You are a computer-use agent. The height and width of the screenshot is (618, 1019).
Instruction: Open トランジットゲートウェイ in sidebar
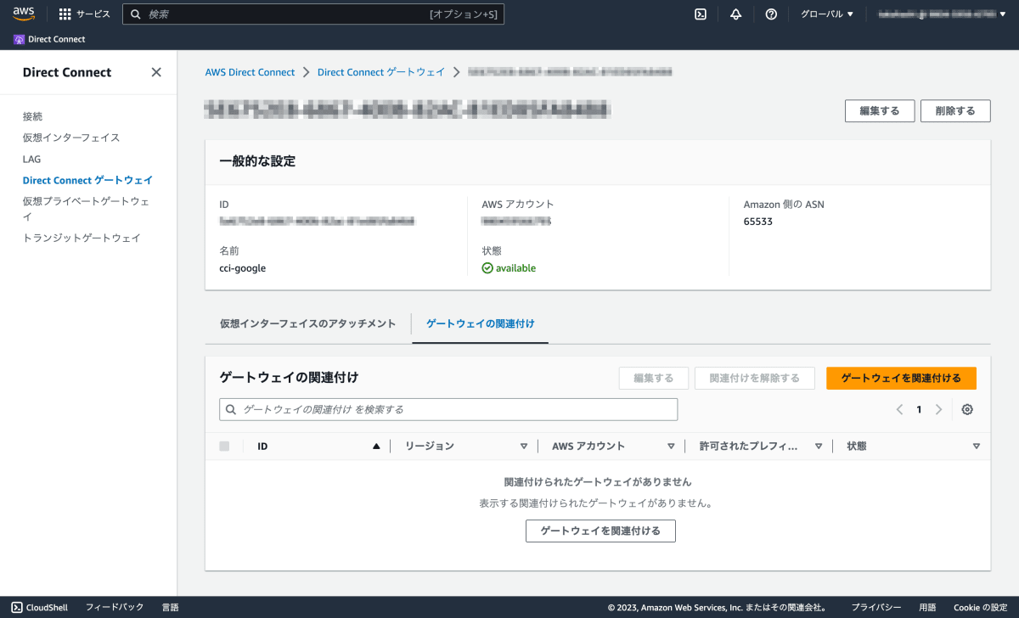pos(82,238)
